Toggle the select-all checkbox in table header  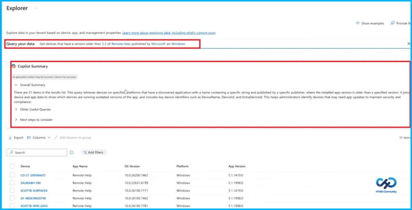coord(12,166)
